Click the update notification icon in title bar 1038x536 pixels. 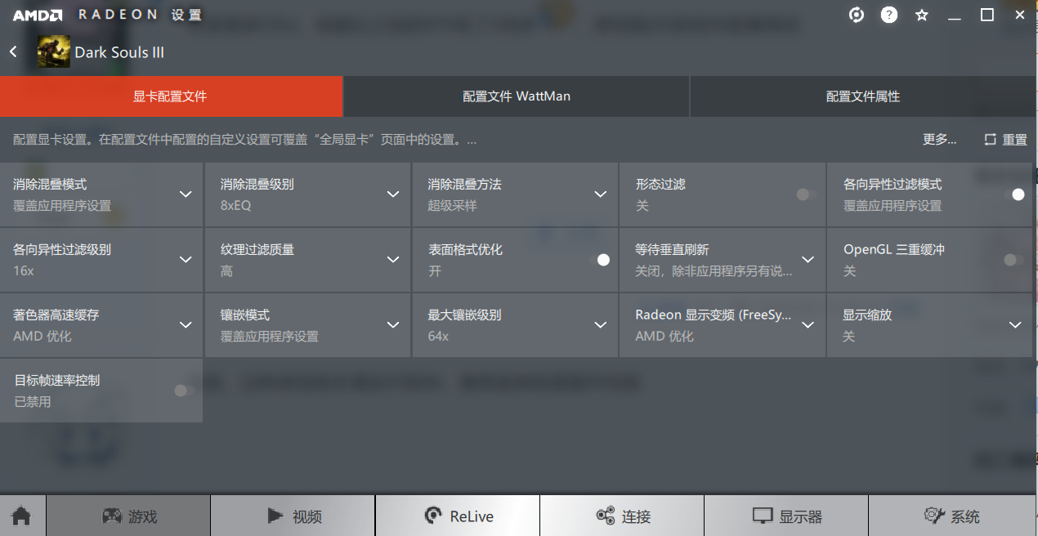pos(857,15)
